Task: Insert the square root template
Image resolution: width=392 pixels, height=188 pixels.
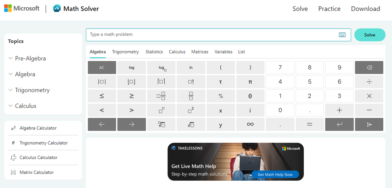Action: pyautogui.click(x=191, y=124)
